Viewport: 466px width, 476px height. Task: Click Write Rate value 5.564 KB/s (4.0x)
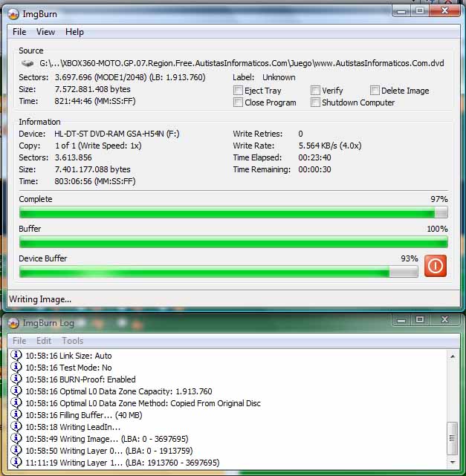pos(330,146)
